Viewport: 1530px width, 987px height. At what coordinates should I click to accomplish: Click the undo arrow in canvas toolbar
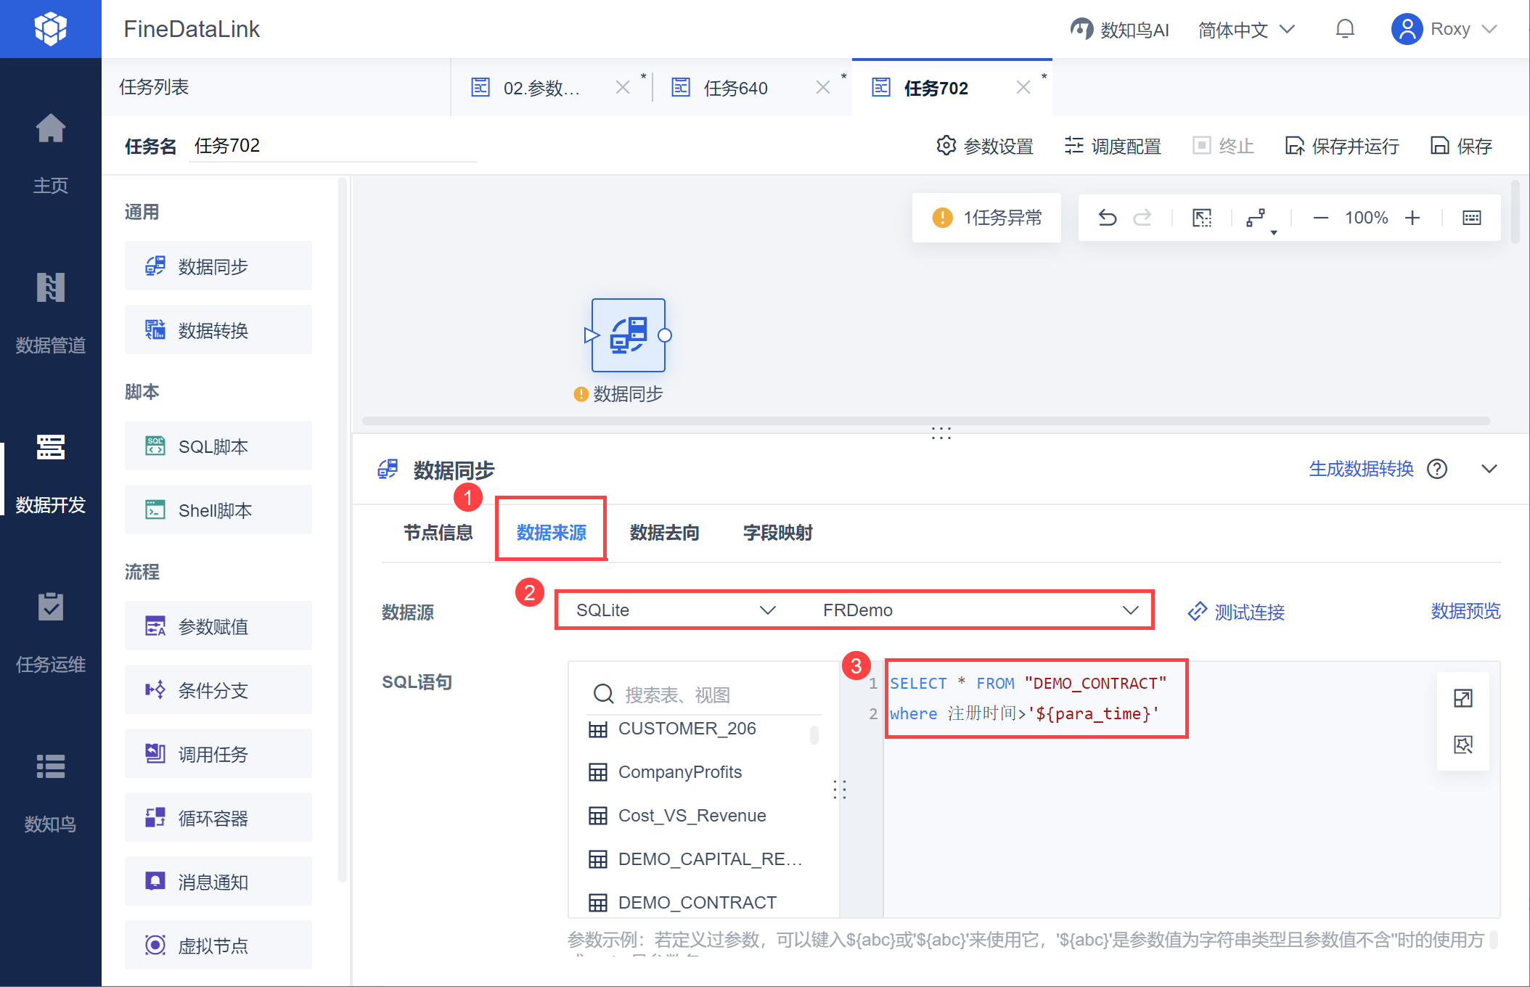[x=1107, y=218]
